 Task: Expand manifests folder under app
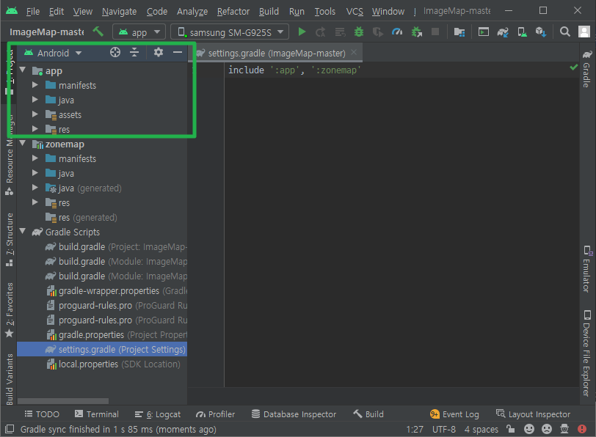(35, 85)
